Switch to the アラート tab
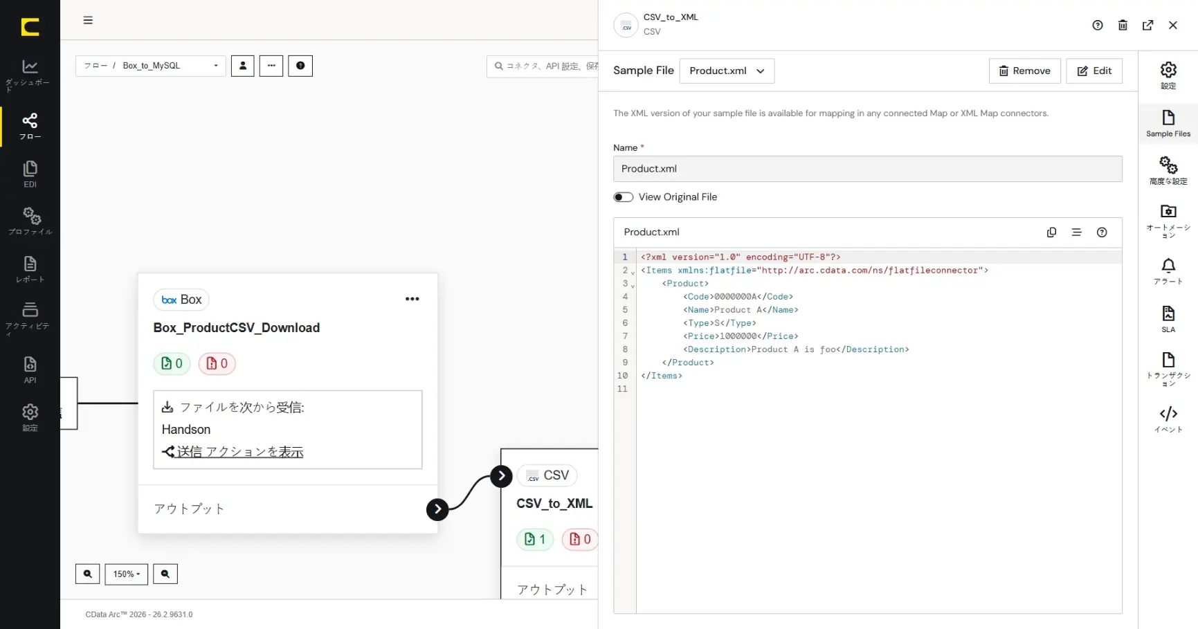This screenshot has width=1198, height=629. click(x=1168, y=271)
